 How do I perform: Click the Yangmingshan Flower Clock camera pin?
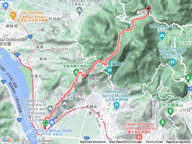(172, 62)
